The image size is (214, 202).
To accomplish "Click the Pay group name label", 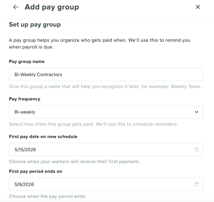I will coord(27,62).
